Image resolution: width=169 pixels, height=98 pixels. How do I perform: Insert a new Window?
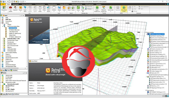(54, 9)
